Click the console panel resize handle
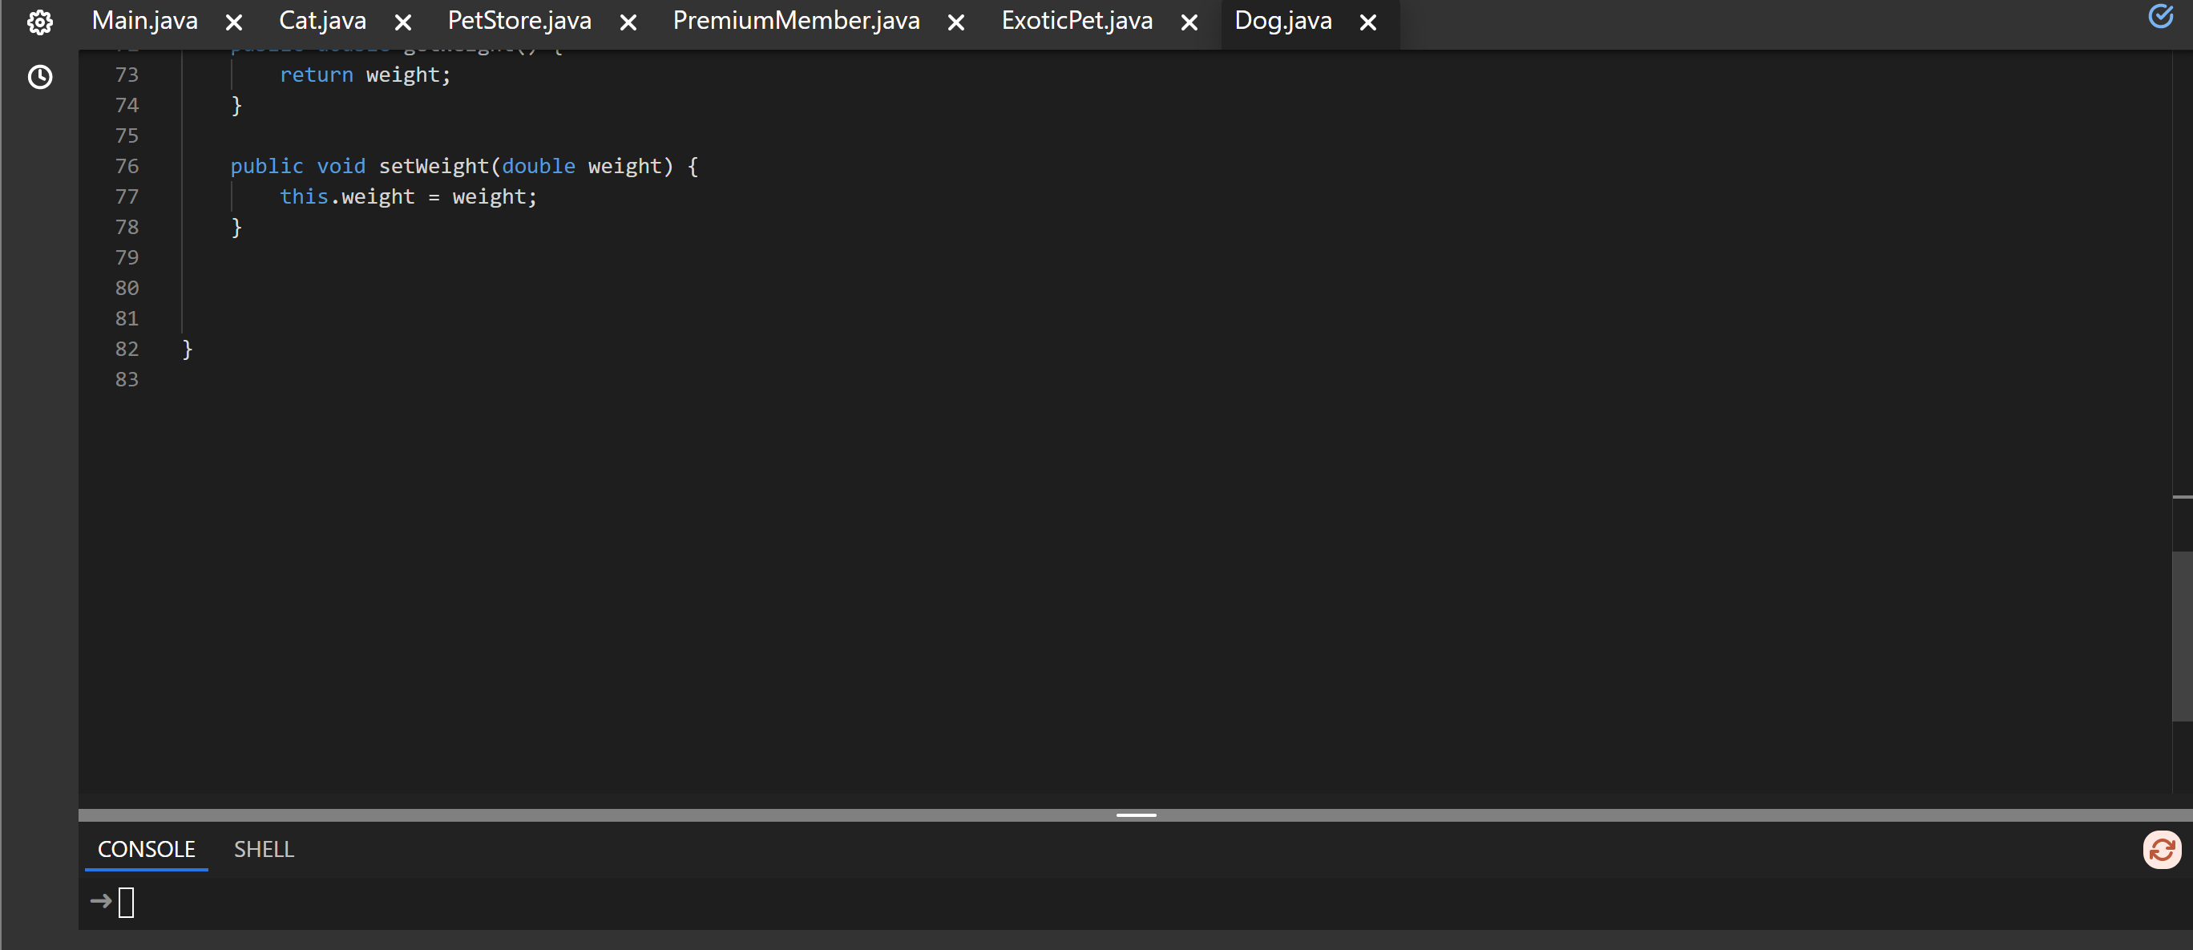2193x950 pixels. tap(1136, 815)
